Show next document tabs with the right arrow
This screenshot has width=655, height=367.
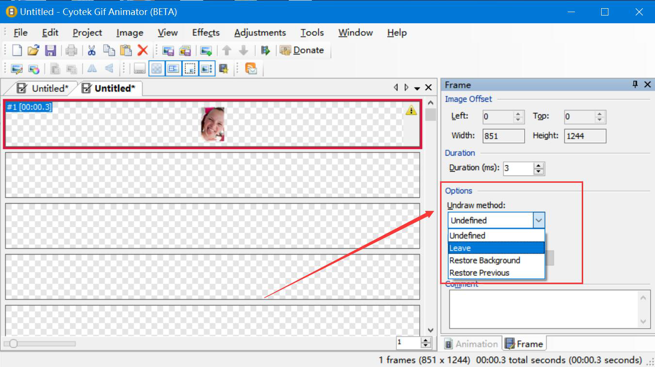point(407,88)
